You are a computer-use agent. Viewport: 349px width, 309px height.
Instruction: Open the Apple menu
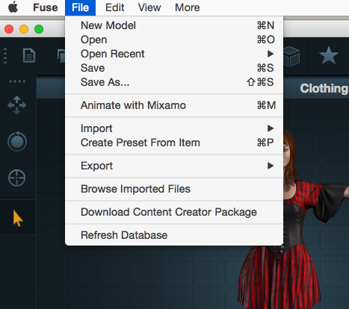pos(13,7)
